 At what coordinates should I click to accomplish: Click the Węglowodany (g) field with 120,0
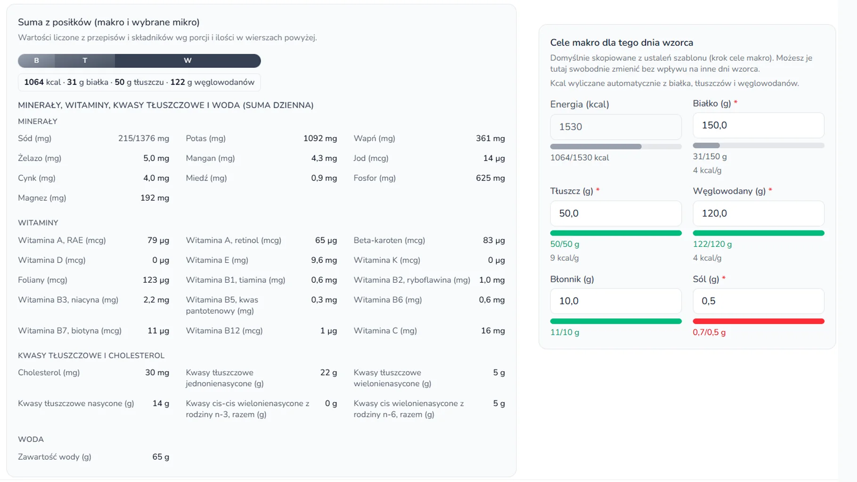tap(758, 213)
